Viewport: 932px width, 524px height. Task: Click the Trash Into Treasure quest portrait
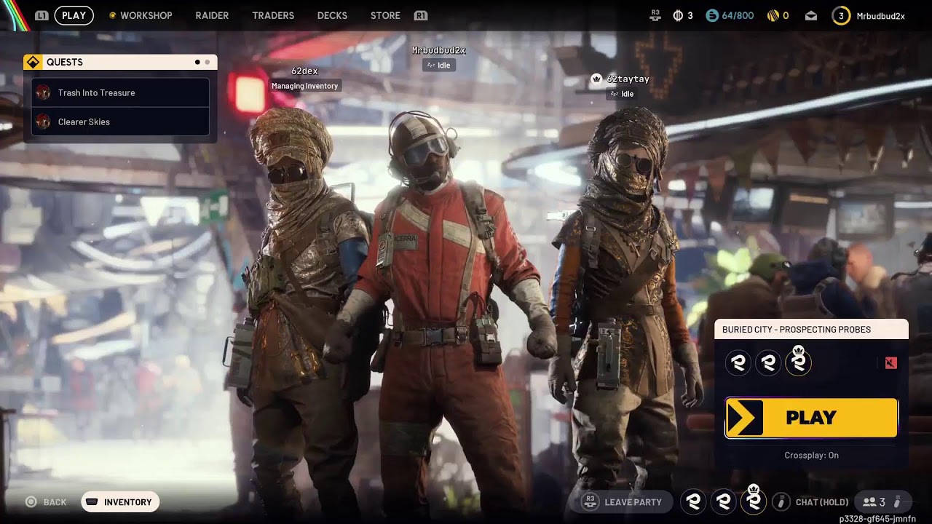coord(43,92)
